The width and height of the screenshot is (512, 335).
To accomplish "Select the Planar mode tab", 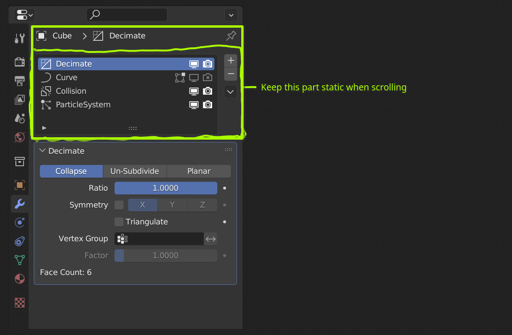I will tap(199, 171).
